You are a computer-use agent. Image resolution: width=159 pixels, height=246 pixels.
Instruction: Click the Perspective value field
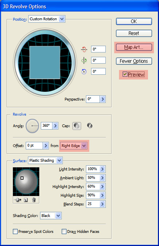coord(93,99)
